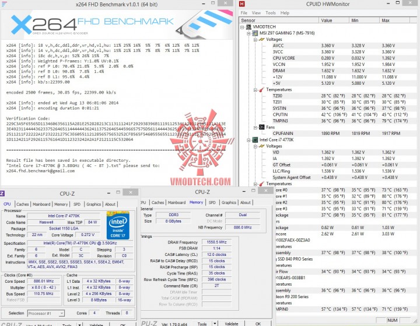This screenshot has height=326, width=420.
Task: Click Validate button in right CPU-Z window
Action: 232,324
